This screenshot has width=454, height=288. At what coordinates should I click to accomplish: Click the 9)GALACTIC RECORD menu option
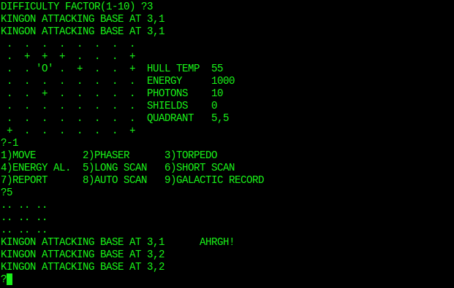click(x=214, y=180)
